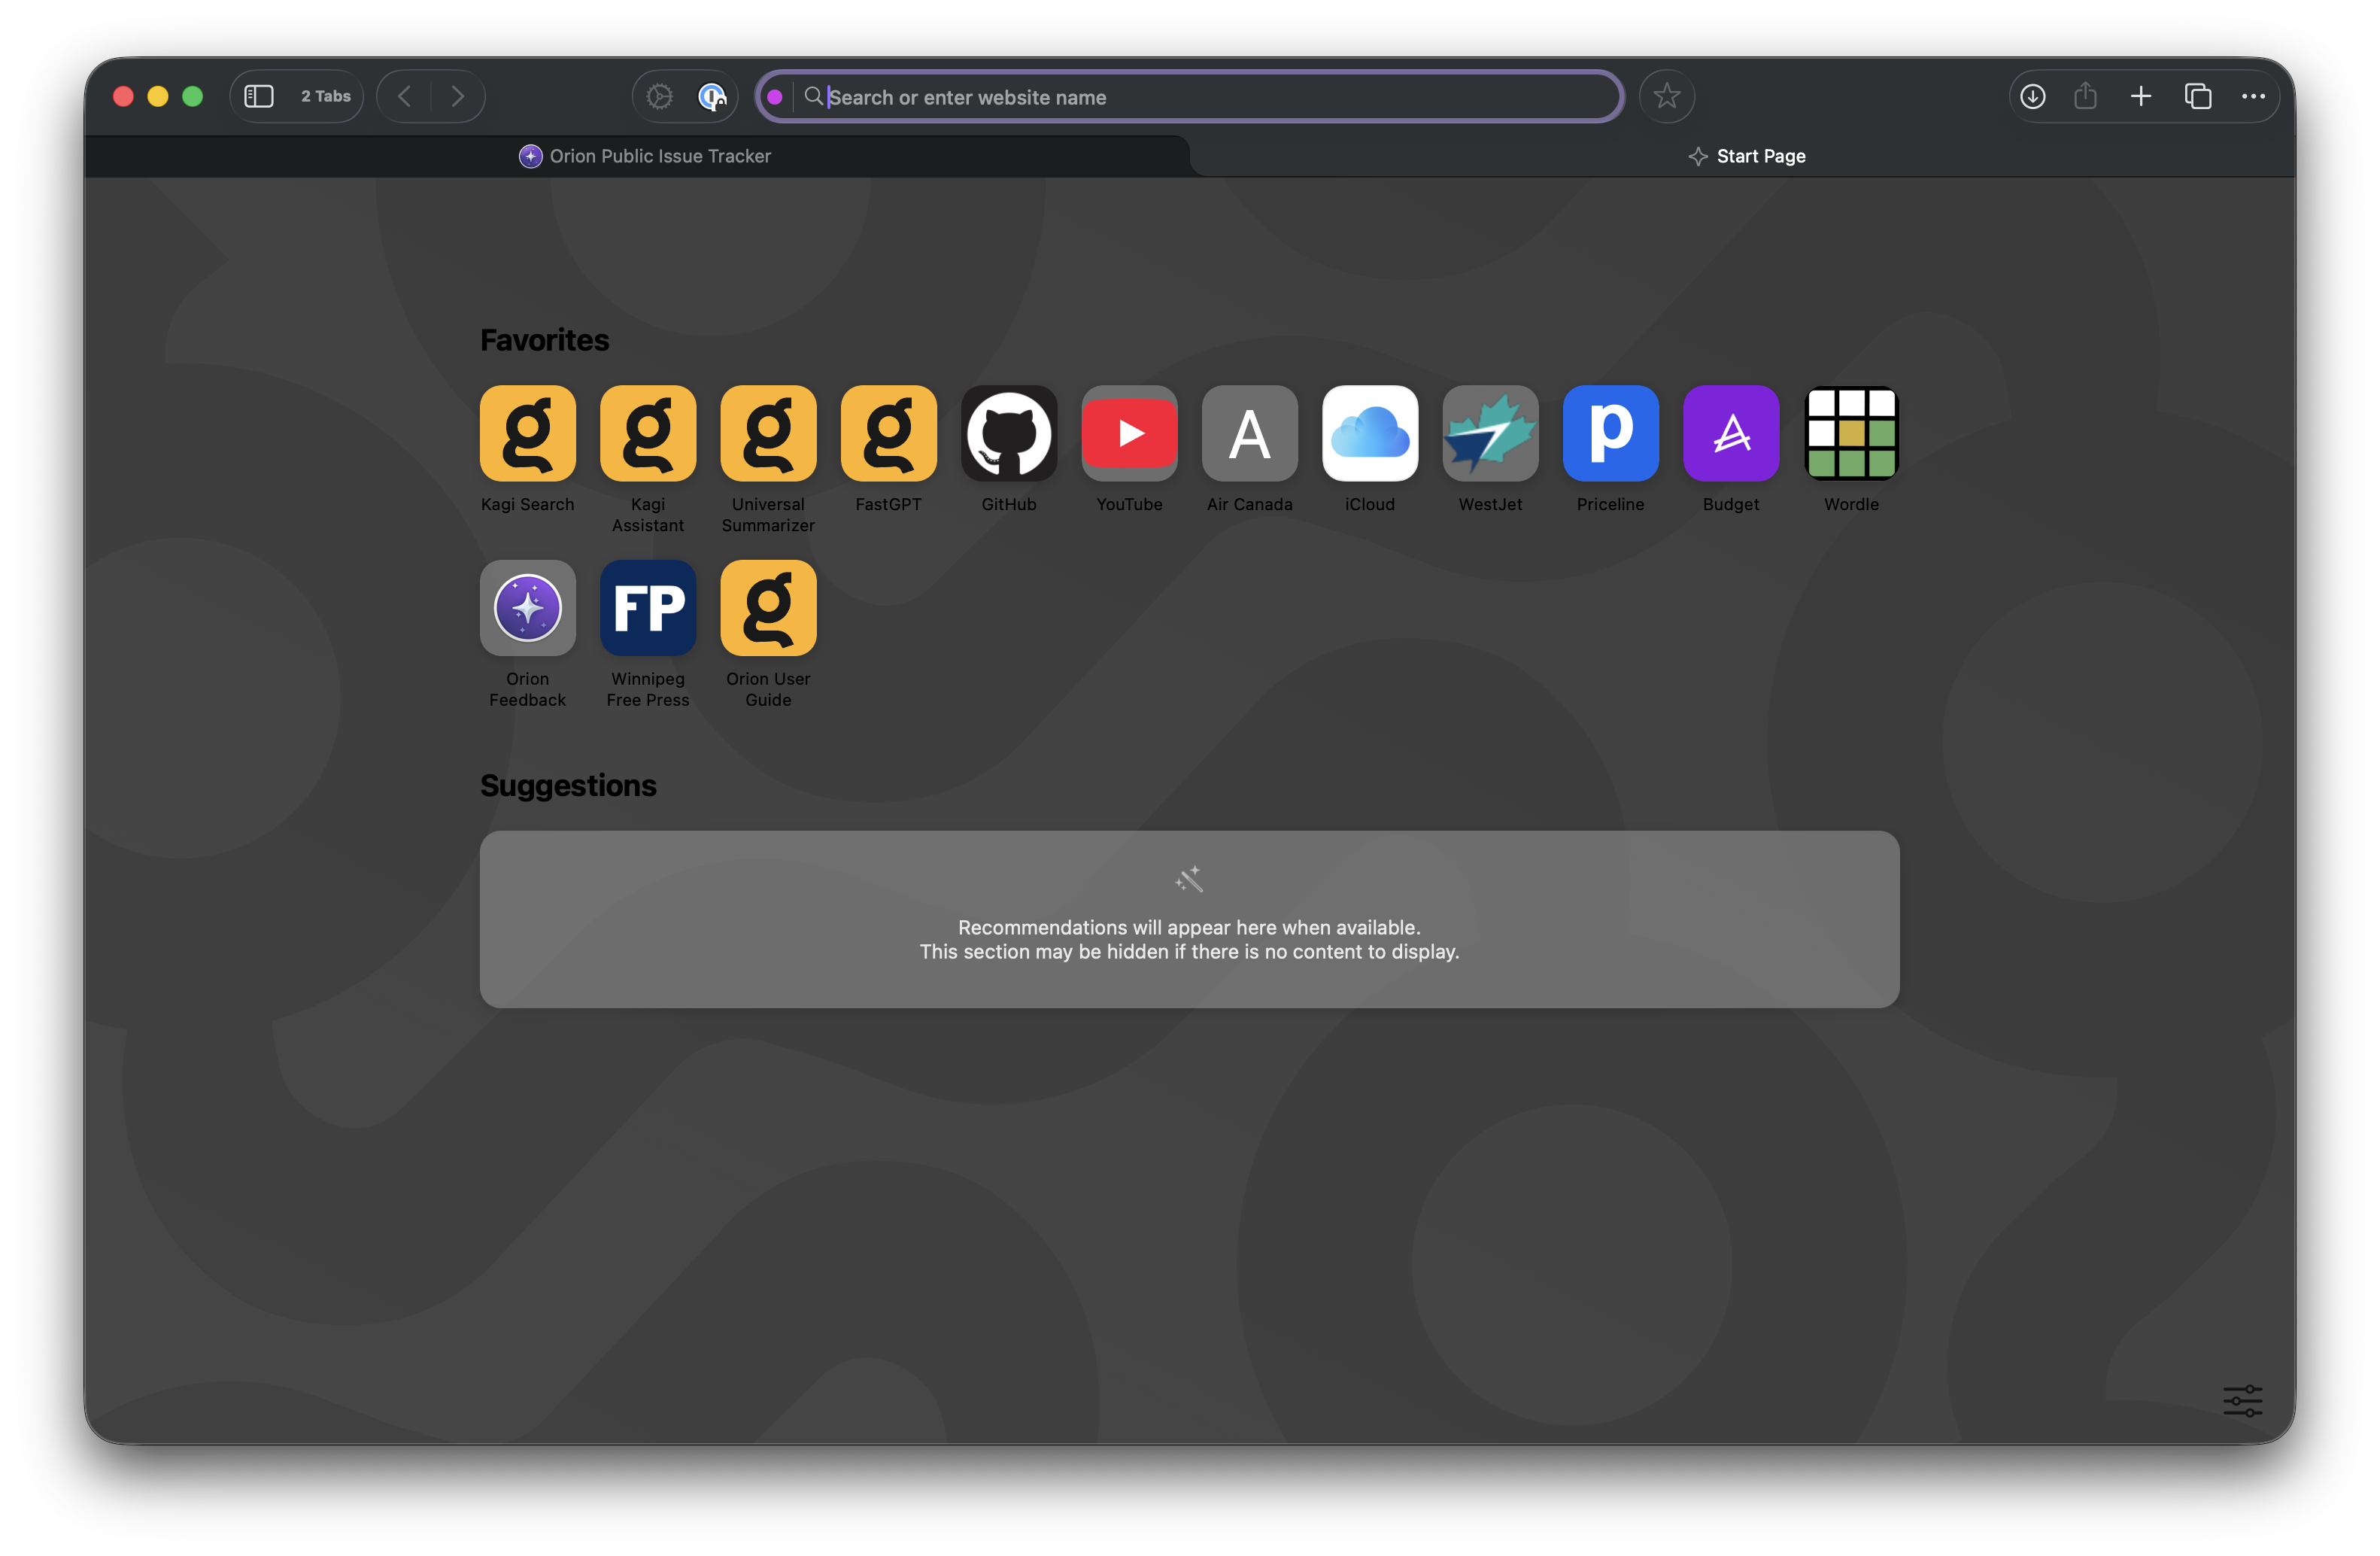Bookmark the page with the star icon
This screenshot has height=1556, width=2380.
click(1666, 96)
